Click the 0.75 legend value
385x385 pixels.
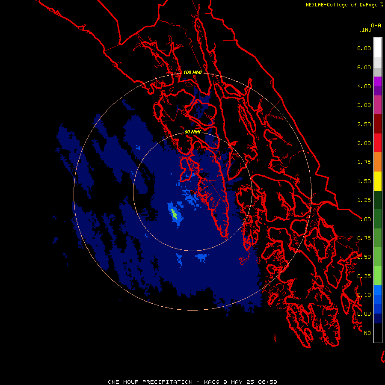click(x=364, y=238)
